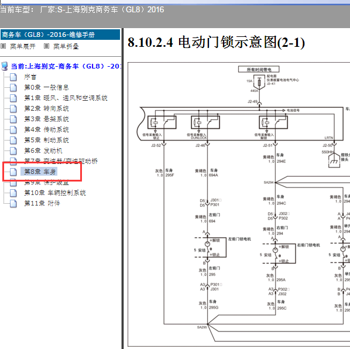Open 第10章 车辆控制系统
Viewport: 350px width, 349px height.
click(x=55, y=193)
